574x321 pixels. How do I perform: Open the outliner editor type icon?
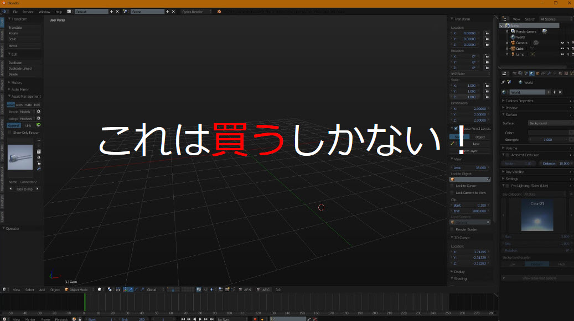(504, 19)
